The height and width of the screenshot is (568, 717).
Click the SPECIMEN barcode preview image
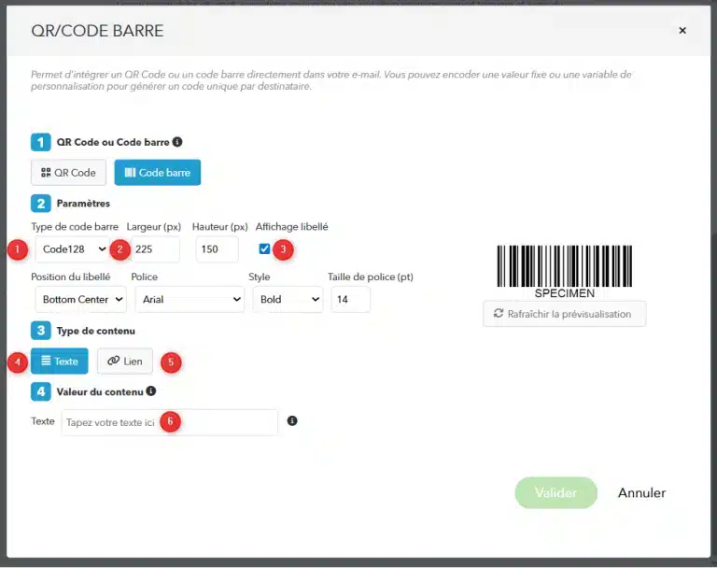point(565,272)
